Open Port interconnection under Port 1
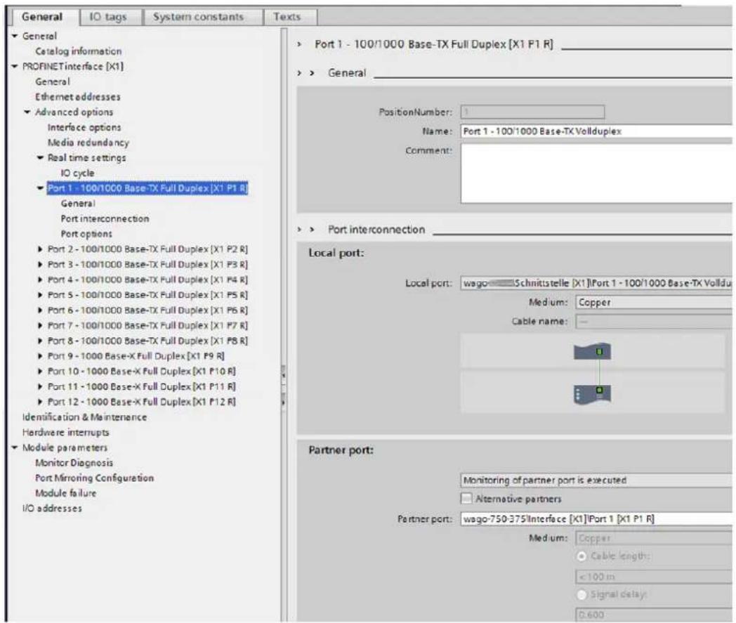736x623 pixels. click(105, 218)
